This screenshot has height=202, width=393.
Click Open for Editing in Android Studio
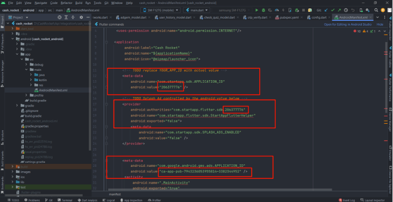click(x=347, y=24)
